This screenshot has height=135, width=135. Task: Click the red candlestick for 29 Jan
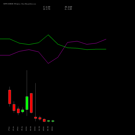18,111
